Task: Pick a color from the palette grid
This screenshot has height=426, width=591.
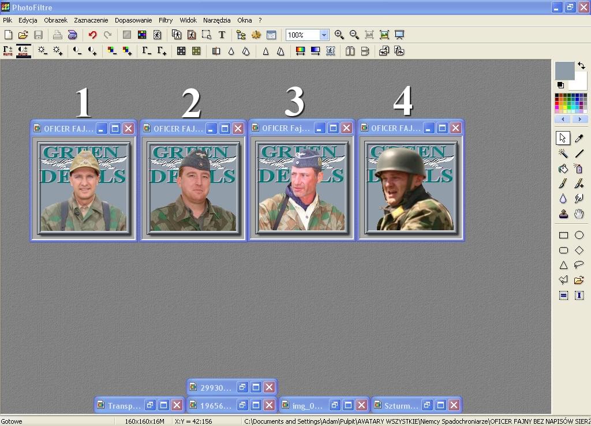Action: pyautogui.click(x=571, y=103)
